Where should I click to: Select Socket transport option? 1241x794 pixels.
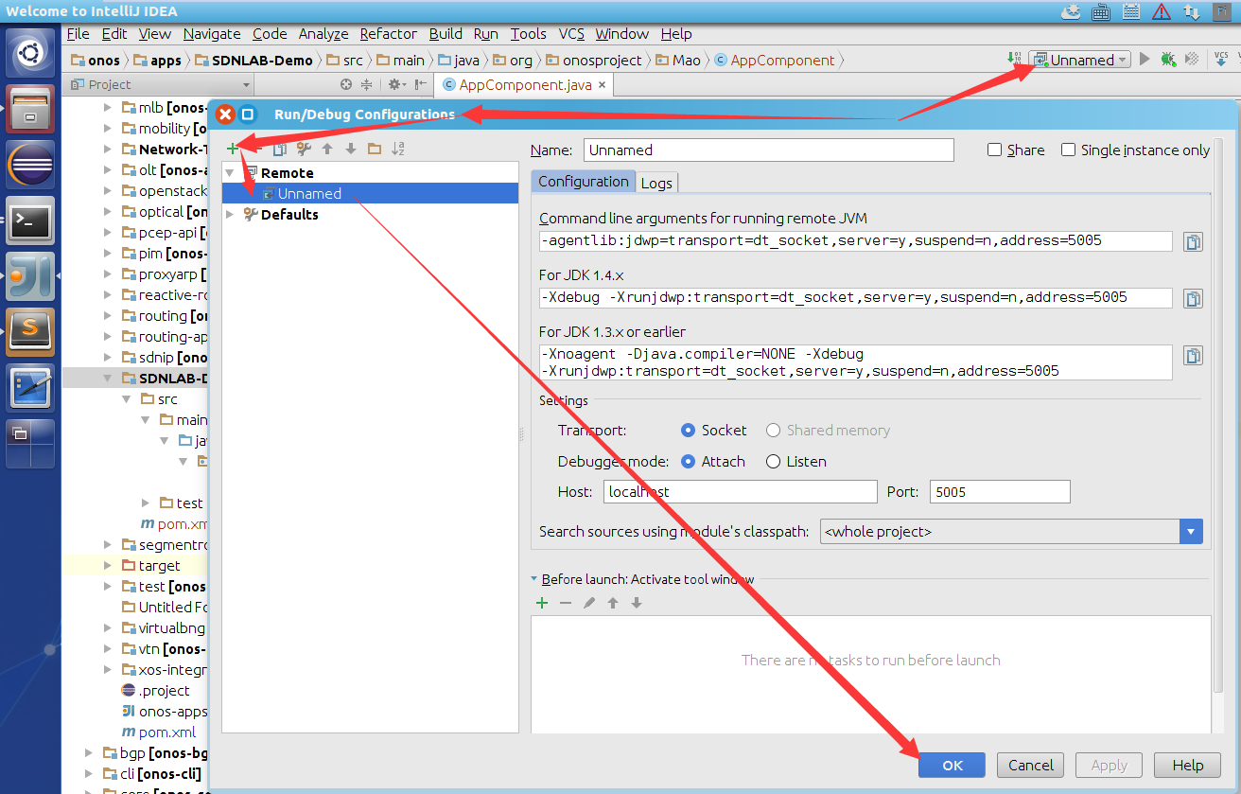(x=689, y=430)
